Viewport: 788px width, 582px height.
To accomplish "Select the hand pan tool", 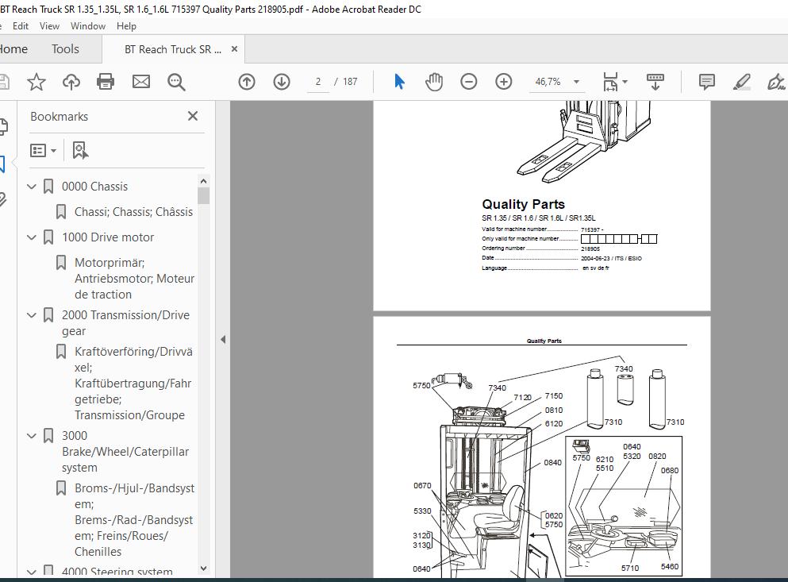I will click(x=434, y=82).
